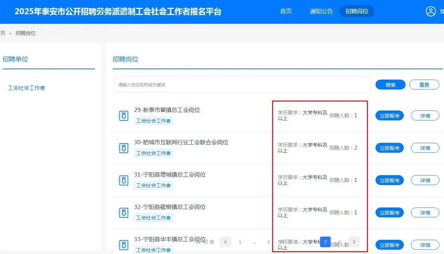Screen dimensions: 444x254
Task: Click the badge icon beside 31-宁阳县堽城镇总工会岗位
Action: point(123,180)
